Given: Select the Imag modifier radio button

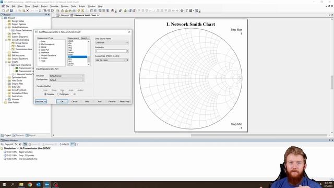Looking at the screenshot, I should point(51,90).
